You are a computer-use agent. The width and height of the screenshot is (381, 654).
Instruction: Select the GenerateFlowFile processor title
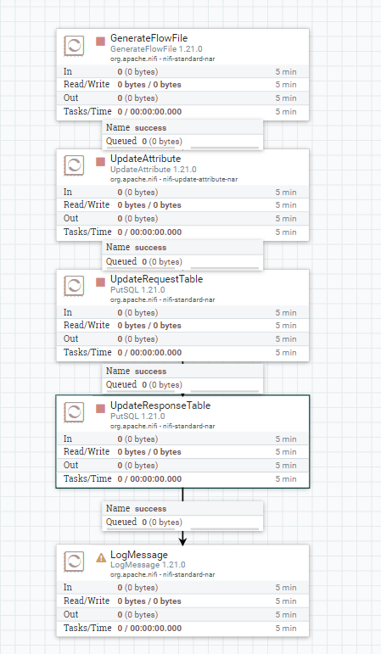pos(149,38)
